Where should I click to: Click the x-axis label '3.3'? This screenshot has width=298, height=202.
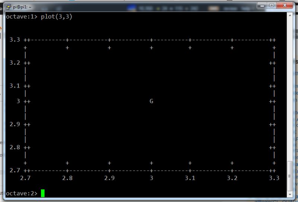click(274, 178)
